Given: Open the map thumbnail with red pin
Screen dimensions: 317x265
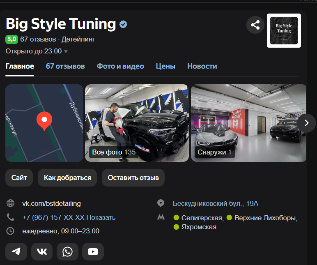Looking at the screenshot, I should (x=44, y=123).
